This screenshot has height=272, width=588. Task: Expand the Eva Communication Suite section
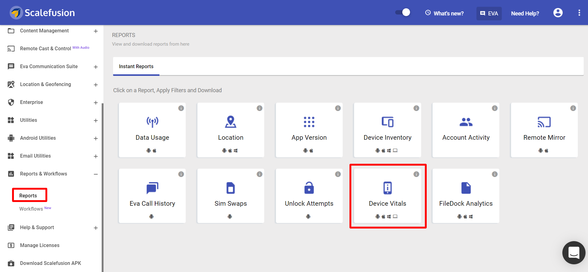point(96,67)
